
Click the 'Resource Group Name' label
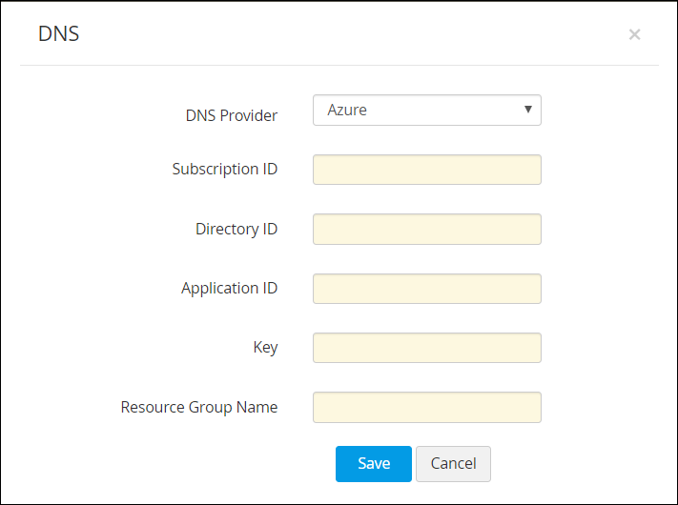[x=199, y=408]
